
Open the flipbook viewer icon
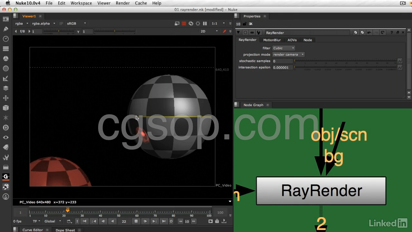coord(211,221)
